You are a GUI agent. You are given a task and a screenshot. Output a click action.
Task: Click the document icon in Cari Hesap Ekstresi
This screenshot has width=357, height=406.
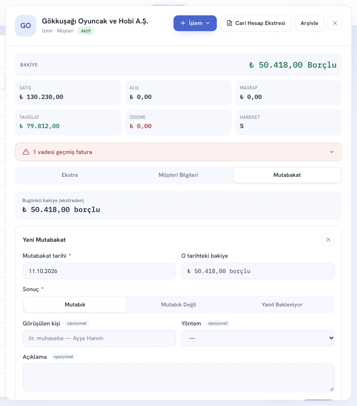point(229,23)
